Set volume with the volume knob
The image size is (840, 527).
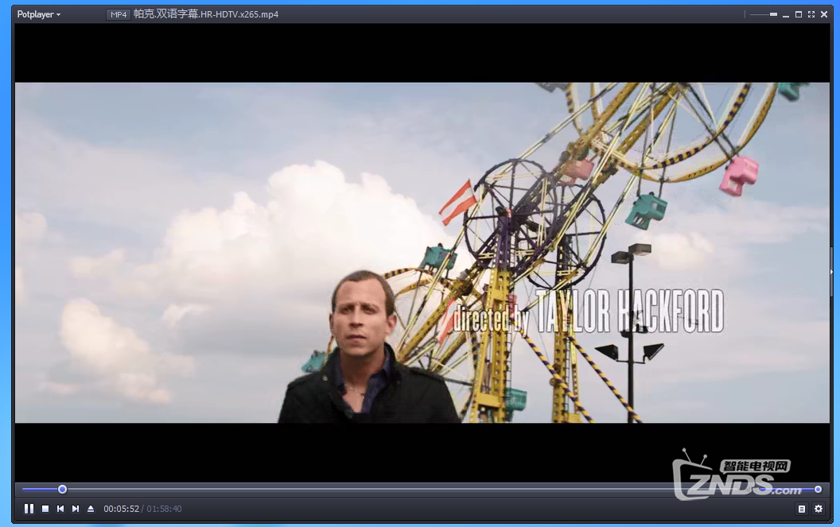click(x=818, y=489)
